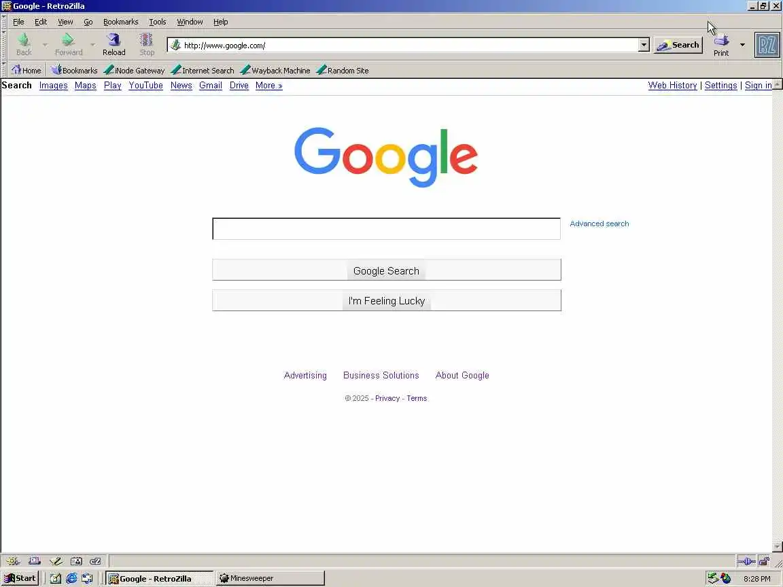The image size is (783, 587).
Task: Click the page icon in address bar
Action: pyautogui.click(x=176, y=45)
